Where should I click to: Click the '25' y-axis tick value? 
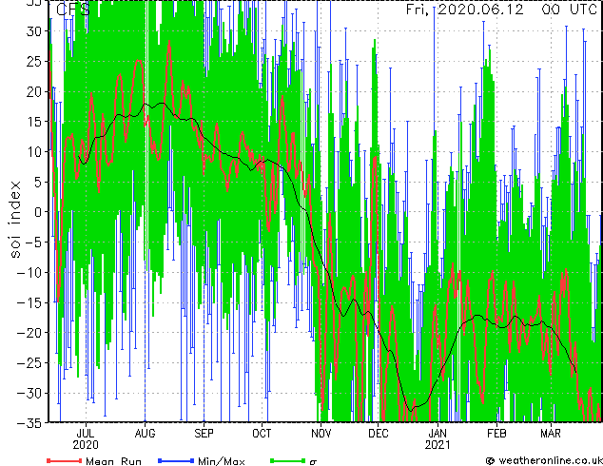coord(34,61)
